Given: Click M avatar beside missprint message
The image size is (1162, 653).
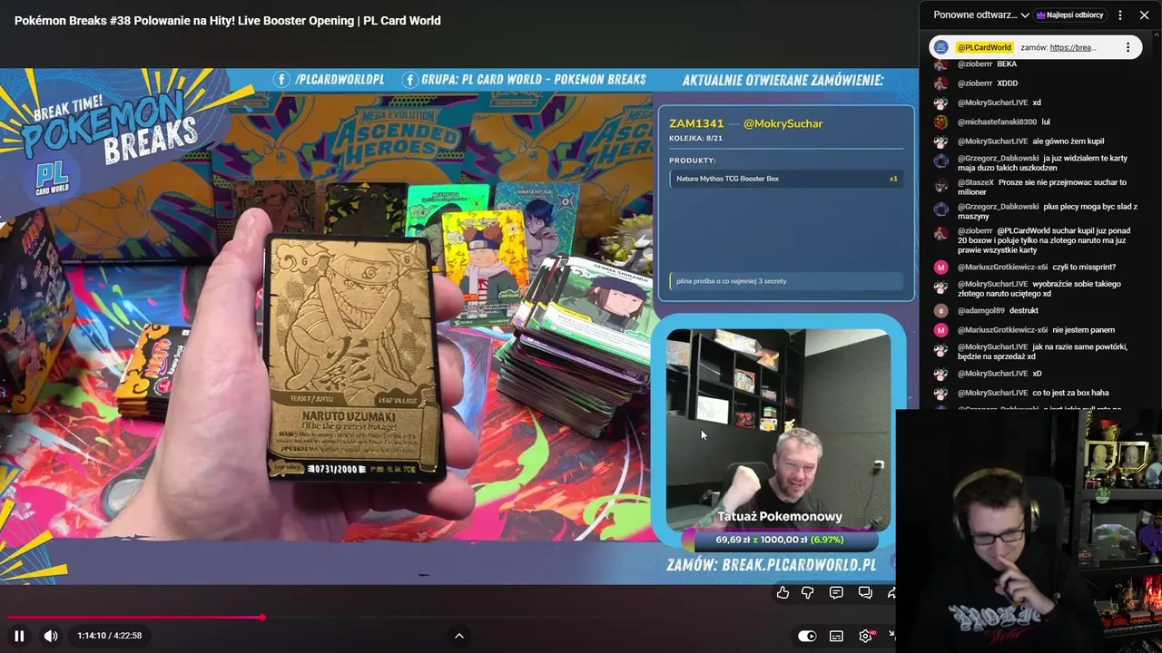Looking at the screenshot, I should (941, 267).
